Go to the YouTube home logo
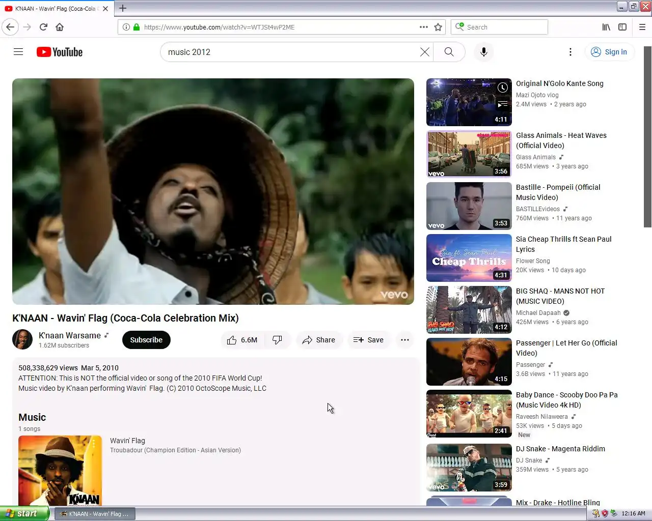The image size is (652, 521). click(60, 52)
